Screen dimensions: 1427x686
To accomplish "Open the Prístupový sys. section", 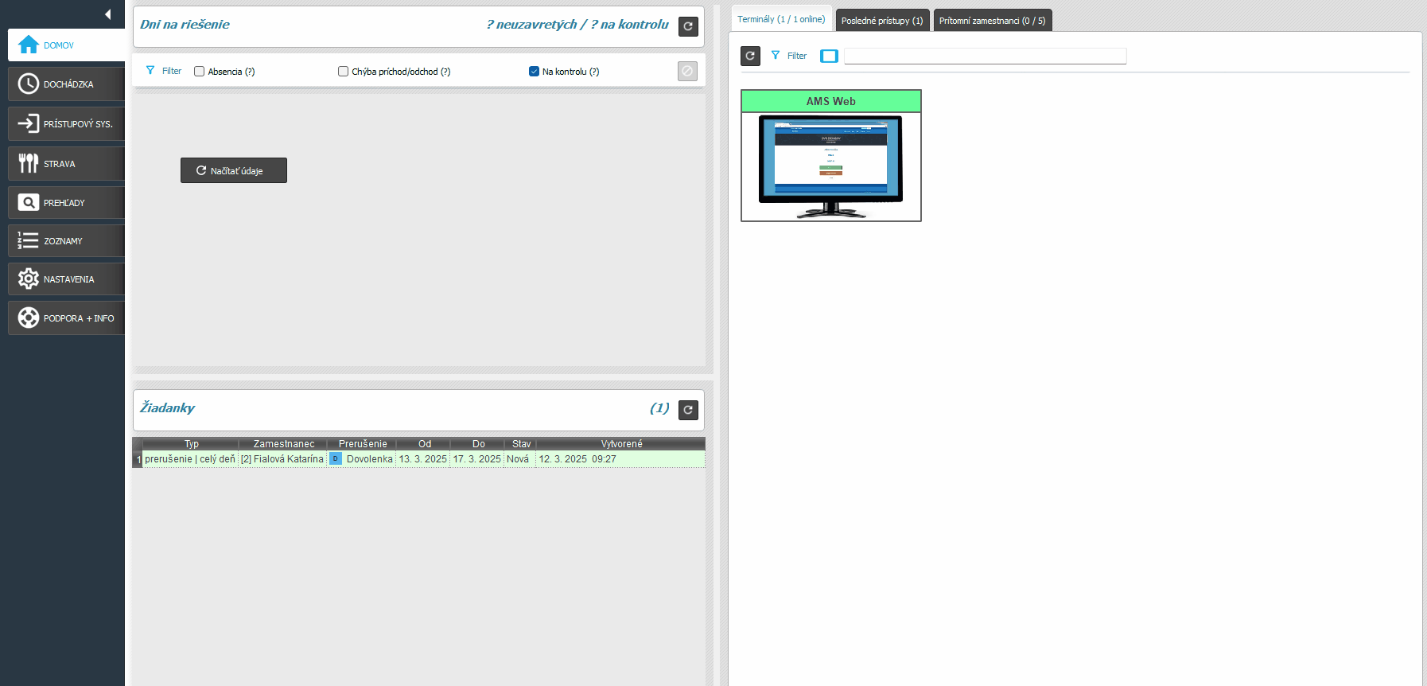I will pyautogui.click(x=66, y=124).
